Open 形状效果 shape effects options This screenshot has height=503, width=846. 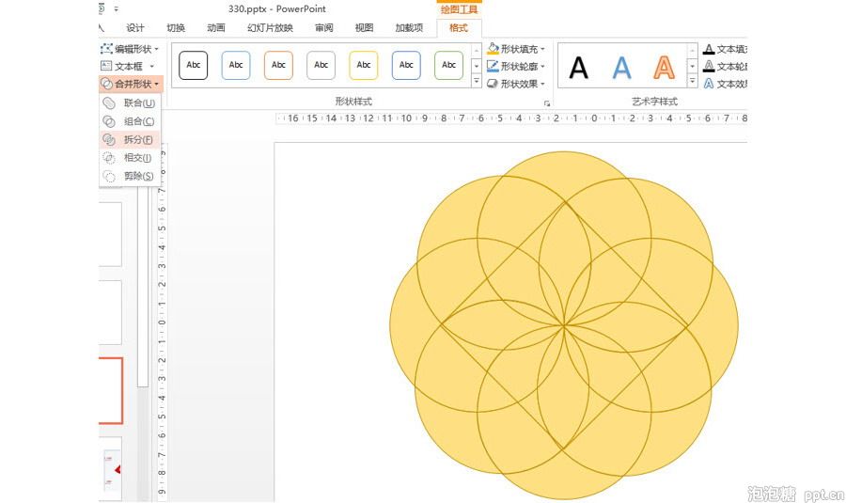click(516, 84)
